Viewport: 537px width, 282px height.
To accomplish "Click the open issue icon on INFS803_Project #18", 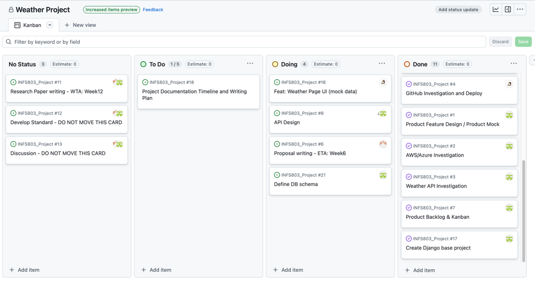I will [x=145, y=83].
